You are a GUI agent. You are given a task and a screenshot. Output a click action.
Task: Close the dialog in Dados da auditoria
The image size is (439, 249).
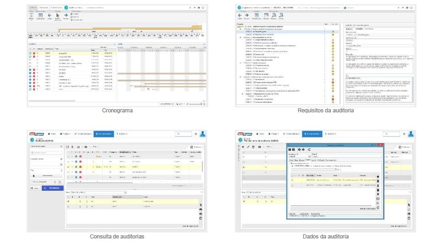pos(380,144)
